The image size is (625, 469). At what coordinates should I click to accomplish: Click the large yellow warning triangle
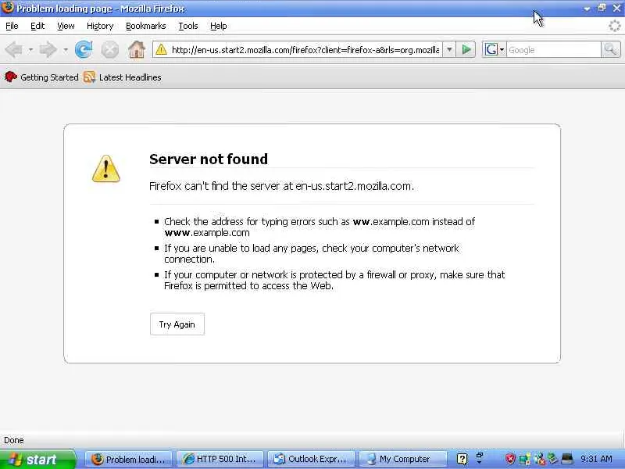coord(105,169)
